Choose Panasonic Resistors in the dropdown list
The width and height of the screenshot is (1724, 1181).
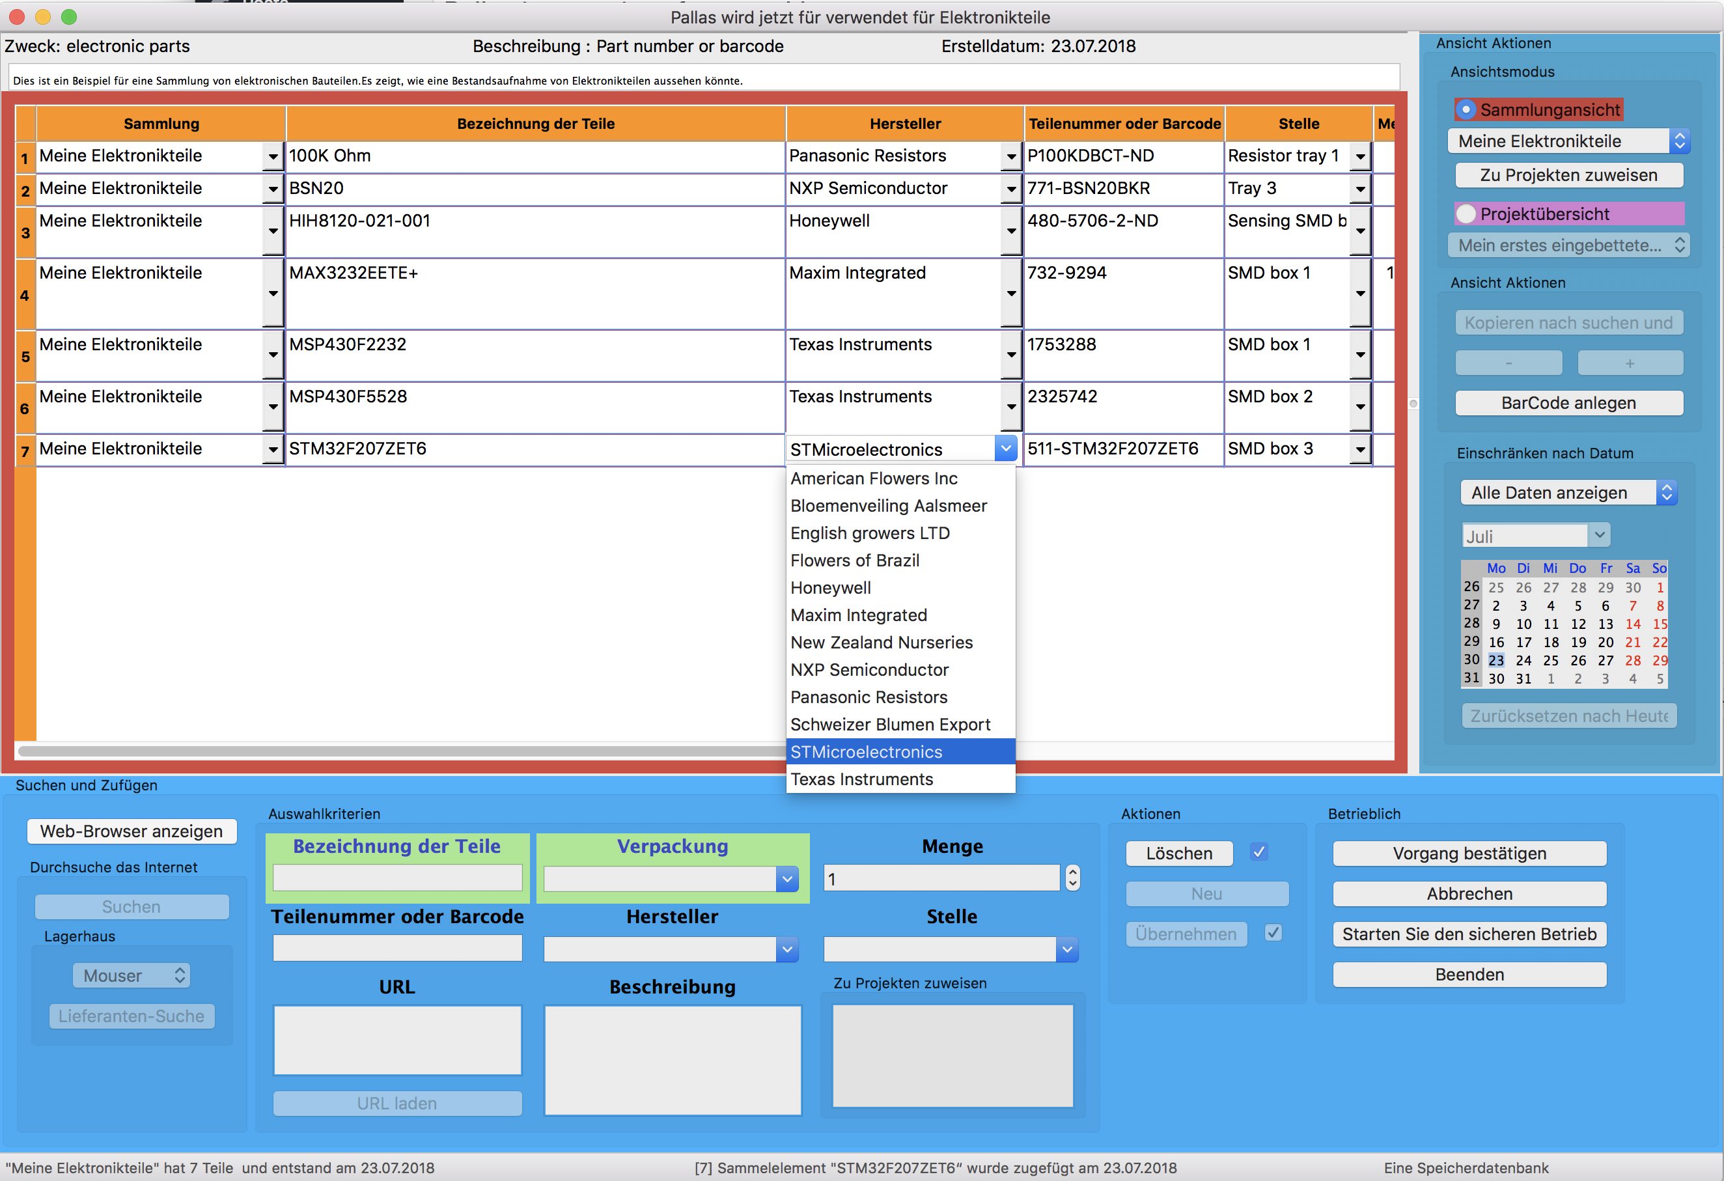tap(900, 697)
